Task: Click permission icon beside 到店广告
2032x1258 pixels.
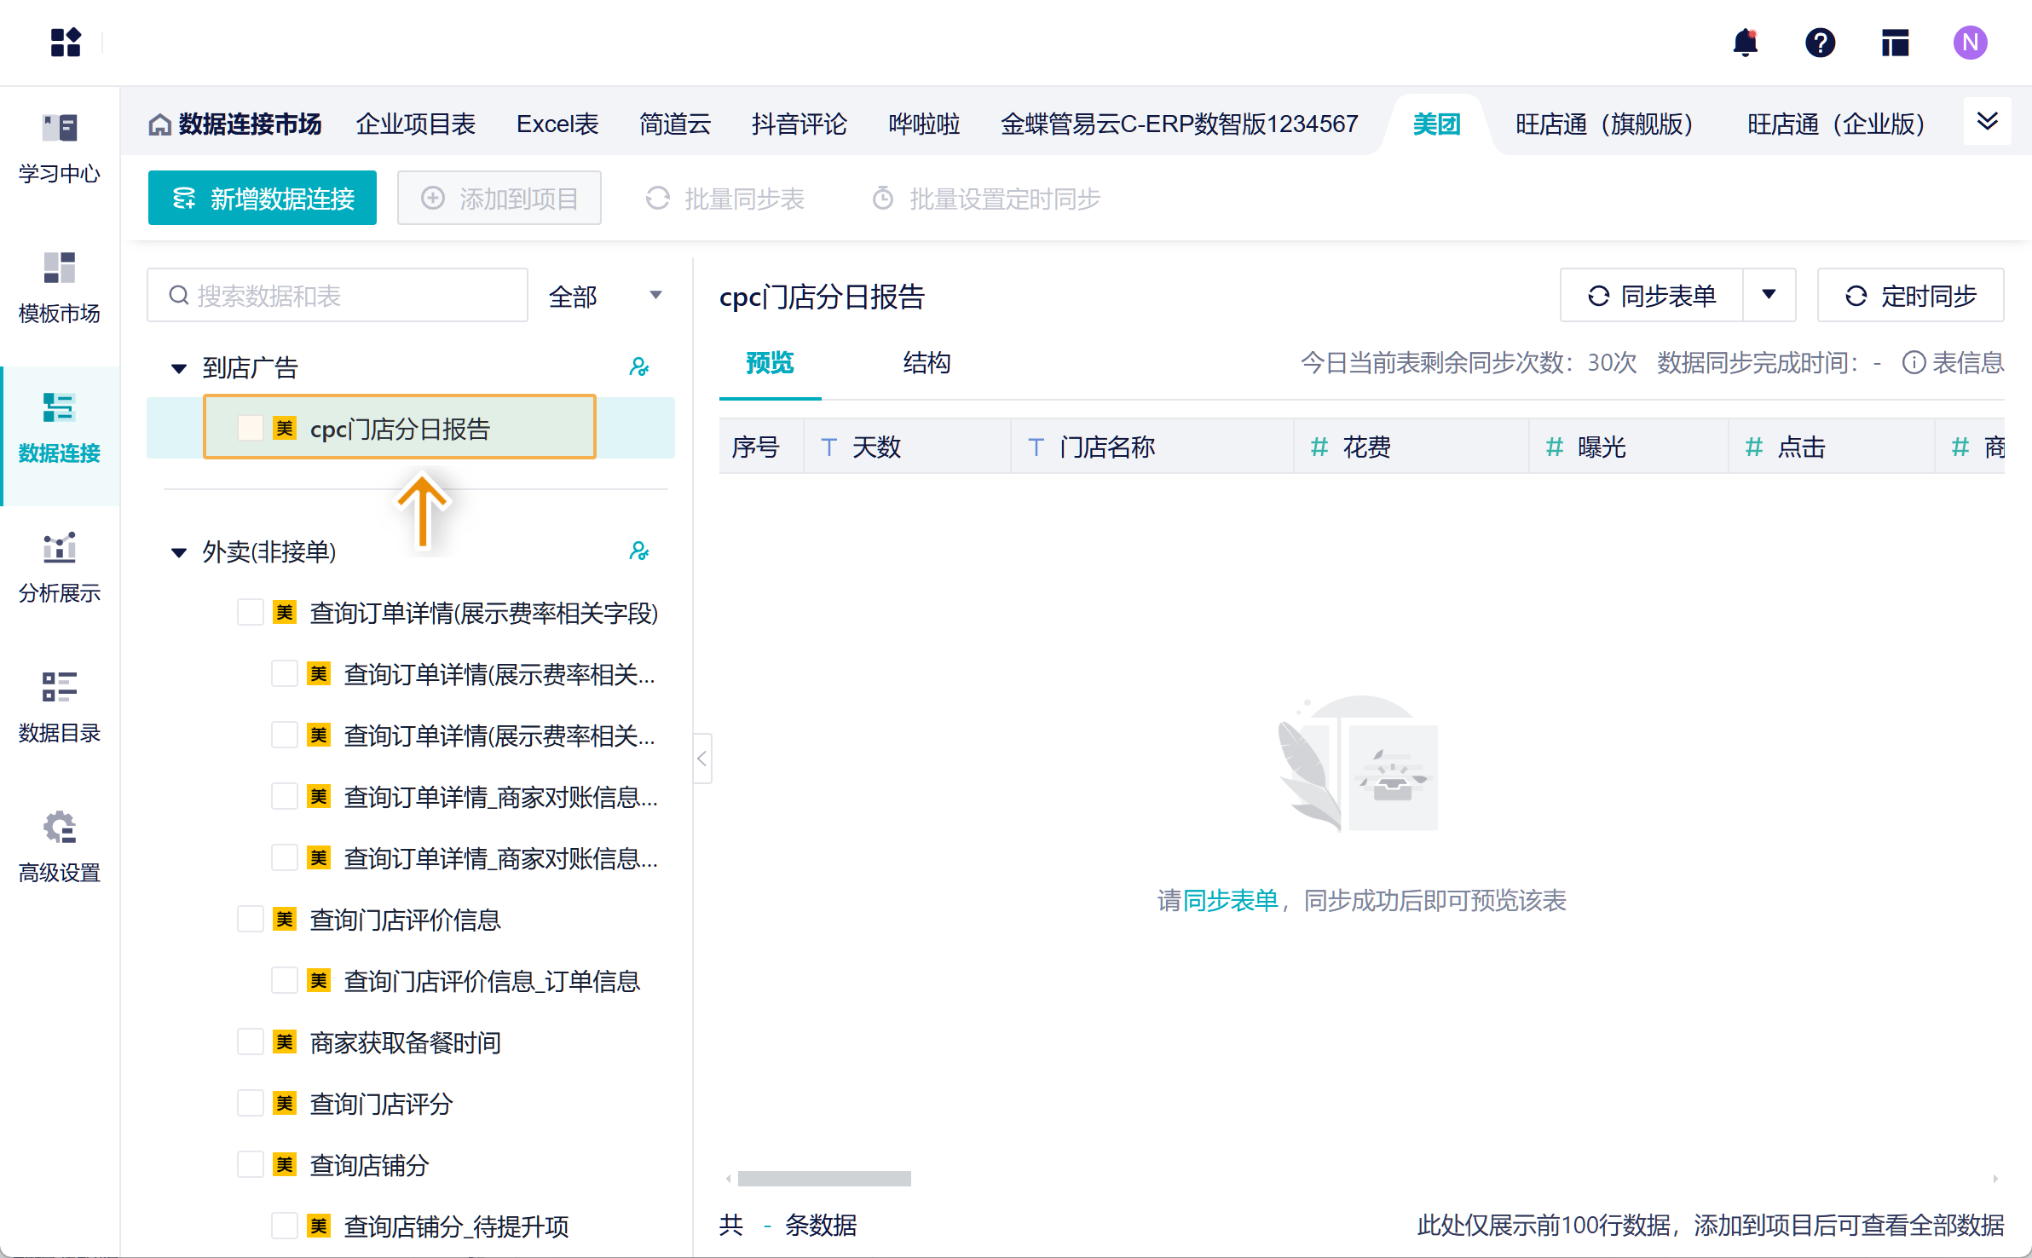Action: coord(638,367)
